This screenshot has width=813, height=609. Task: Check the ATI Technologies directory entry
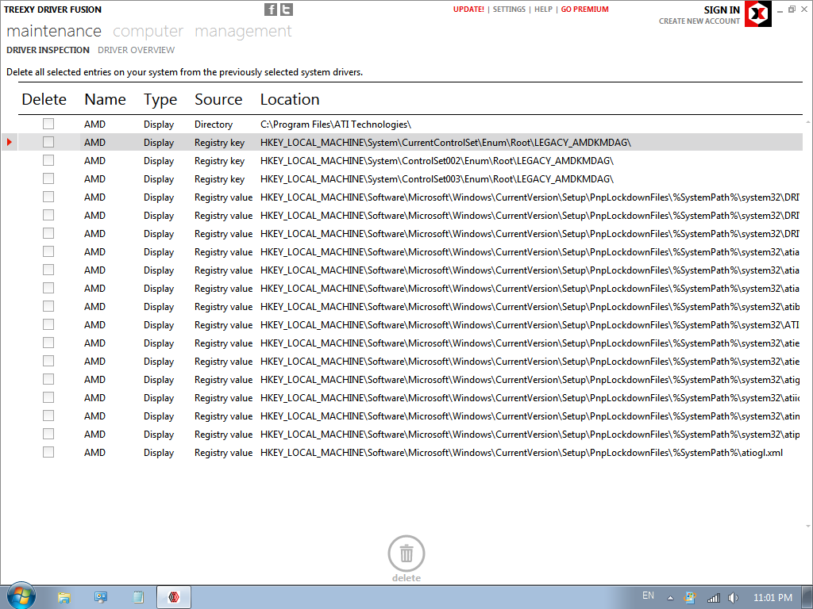tap(48, 124)
